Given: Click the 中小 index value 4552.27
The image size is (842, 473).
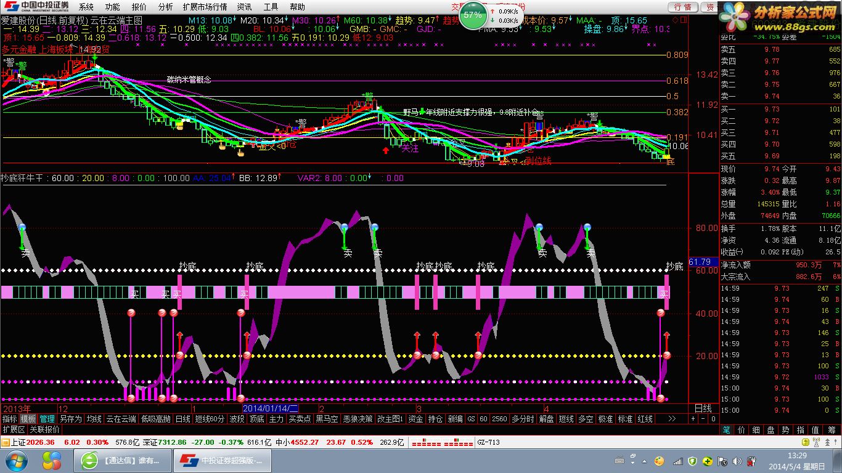Looking at the screenshot, I should [x=305, y=442].
